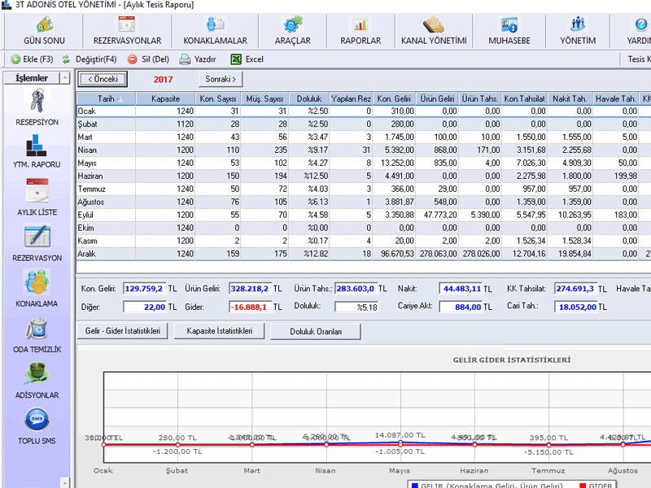Image resolution: width=651 pixels, height=488 pixels.
Task: Select the Aralık row
Action: click(x=364, y=254)
